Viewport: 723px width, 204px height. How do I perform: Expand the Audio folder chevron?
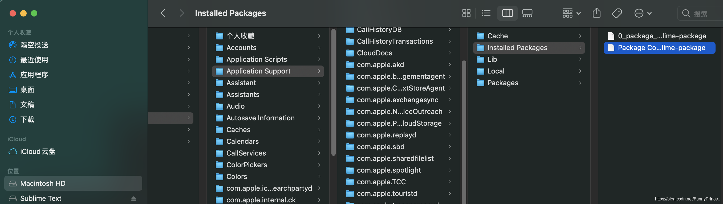[x=319, y=106]
